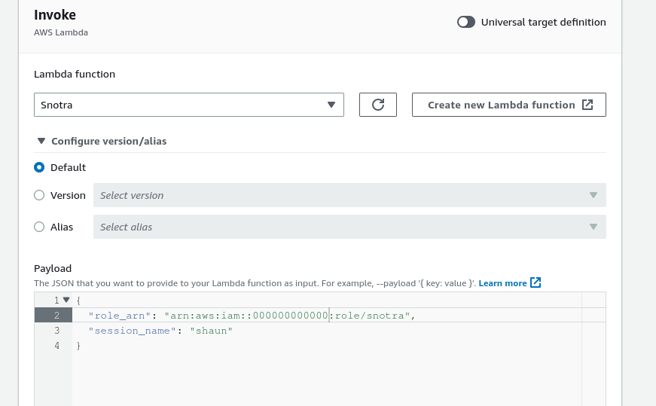The height and width of the screenshot is (406, 656).
Task: Open the Learn more link
Action: click(502, 283)
